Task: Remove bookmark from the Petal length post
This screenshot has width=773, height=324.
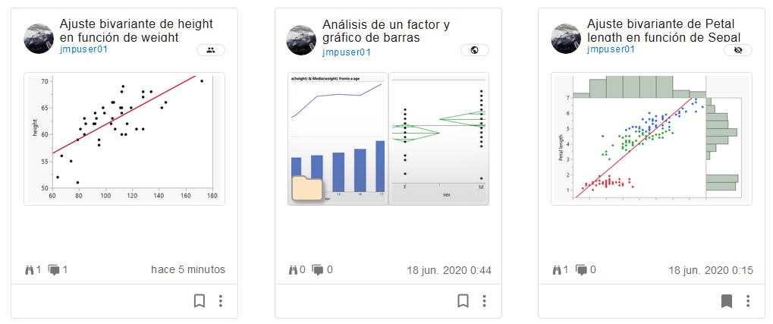Action: point(726,301)
